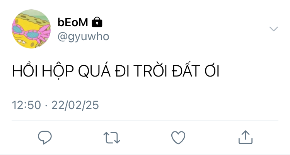This screenshot has width=290, height=155.
Task: Reply to @gyuwho's tweet
Action: click(x=45, y=137)
